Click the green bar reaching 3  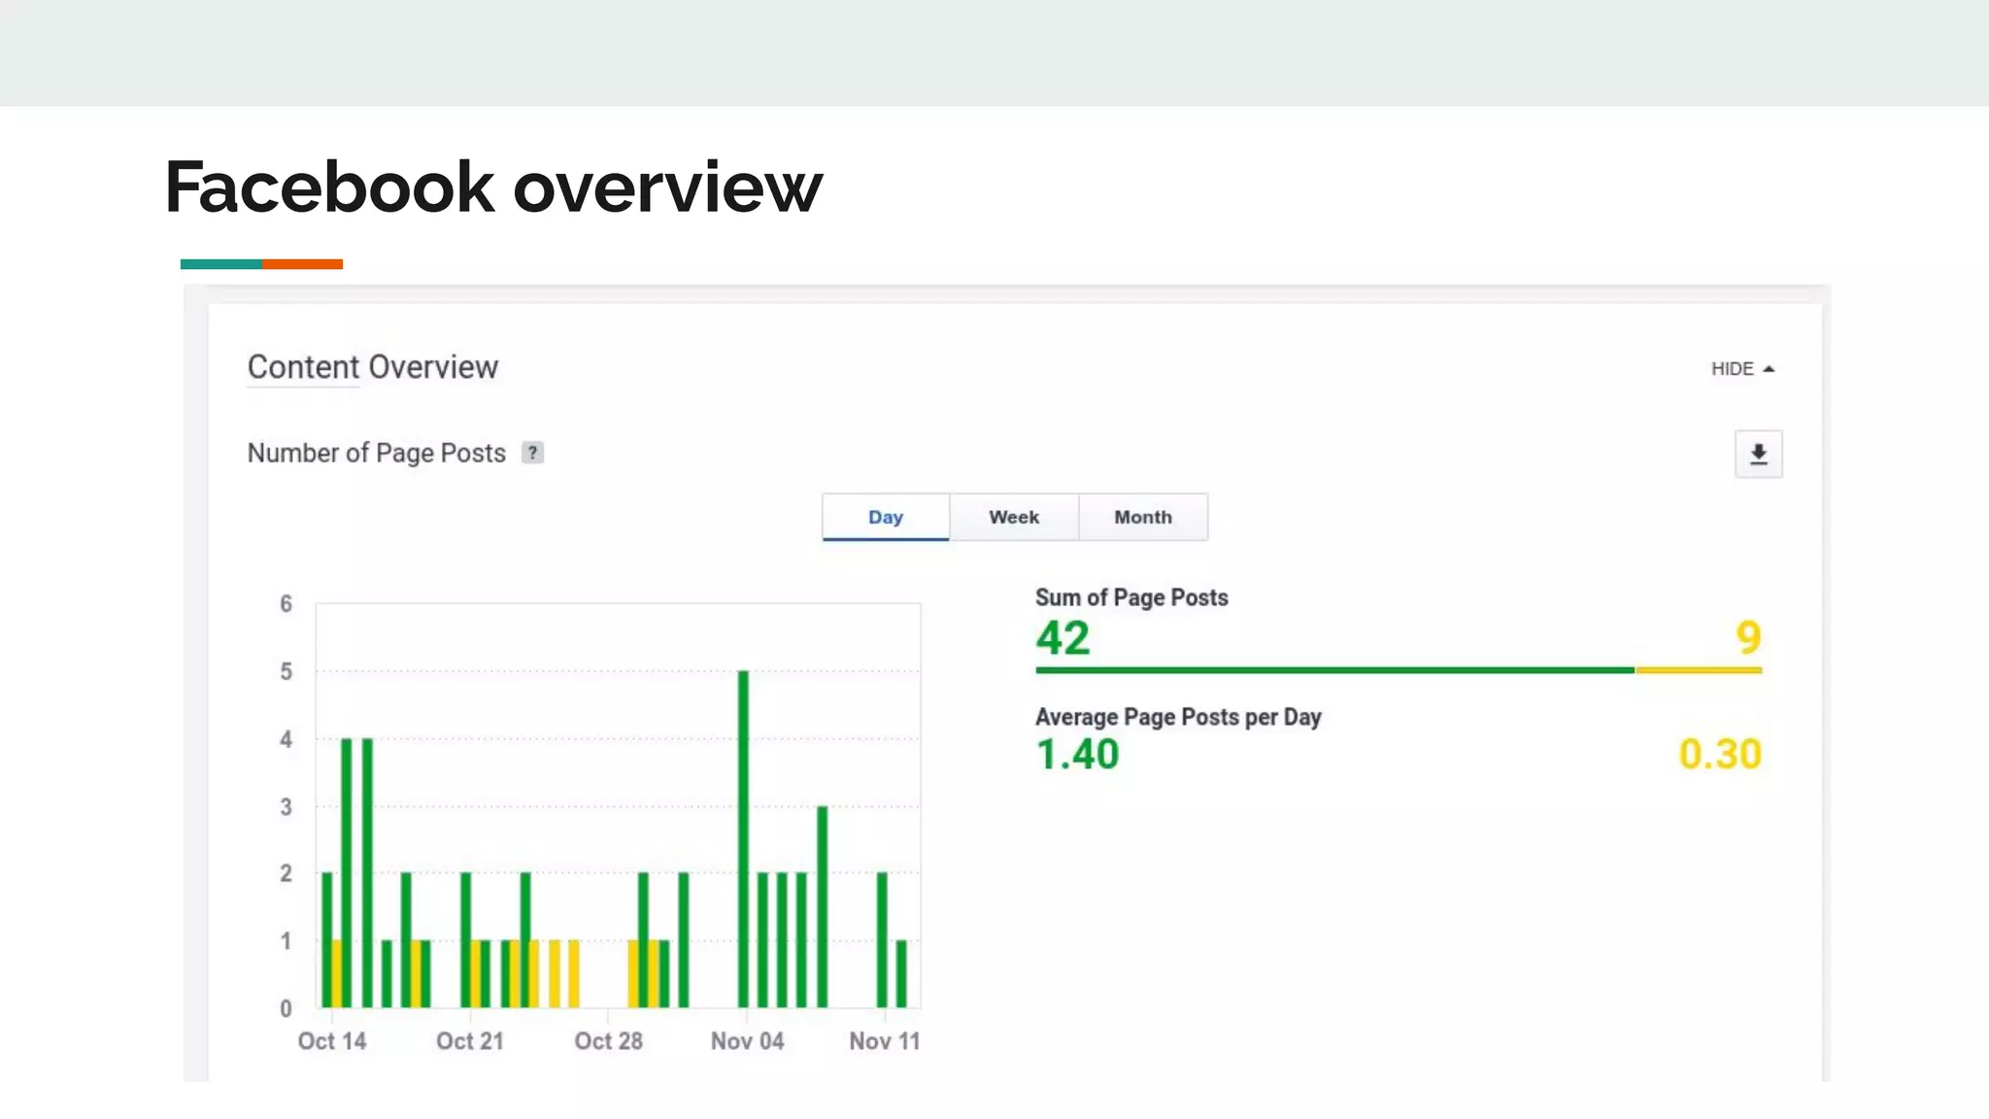822,906
